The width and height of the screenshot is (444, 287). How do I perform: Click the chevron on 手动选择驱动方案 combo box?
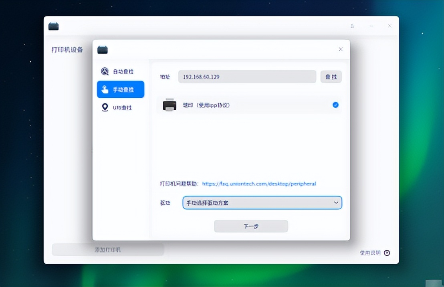tap(336, 203)
